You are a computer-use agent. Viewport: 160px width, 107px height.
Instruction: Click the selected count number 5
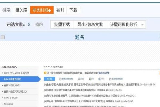[x=29, y=24]
